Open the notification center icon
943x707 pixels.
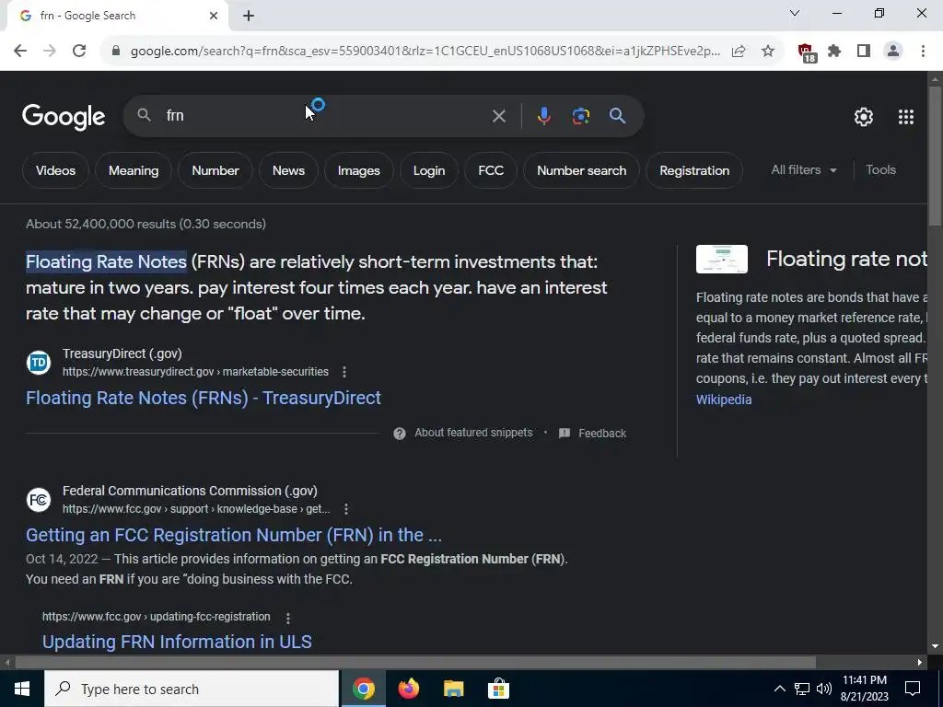[x=913, y=689]
